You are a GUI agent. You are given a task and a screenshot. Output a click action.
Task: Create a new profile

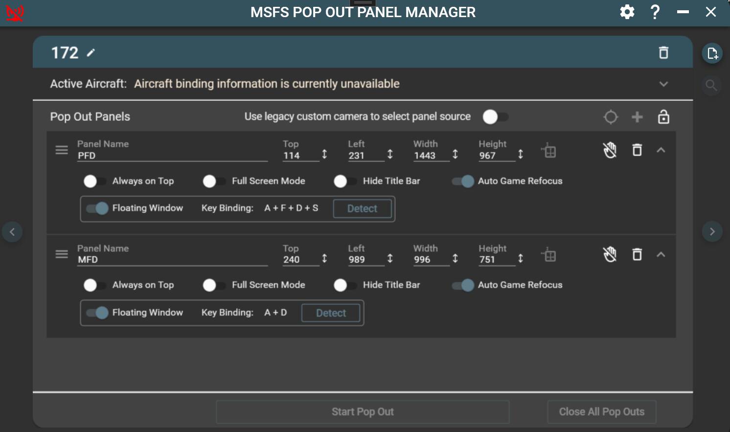pos(712,53)
